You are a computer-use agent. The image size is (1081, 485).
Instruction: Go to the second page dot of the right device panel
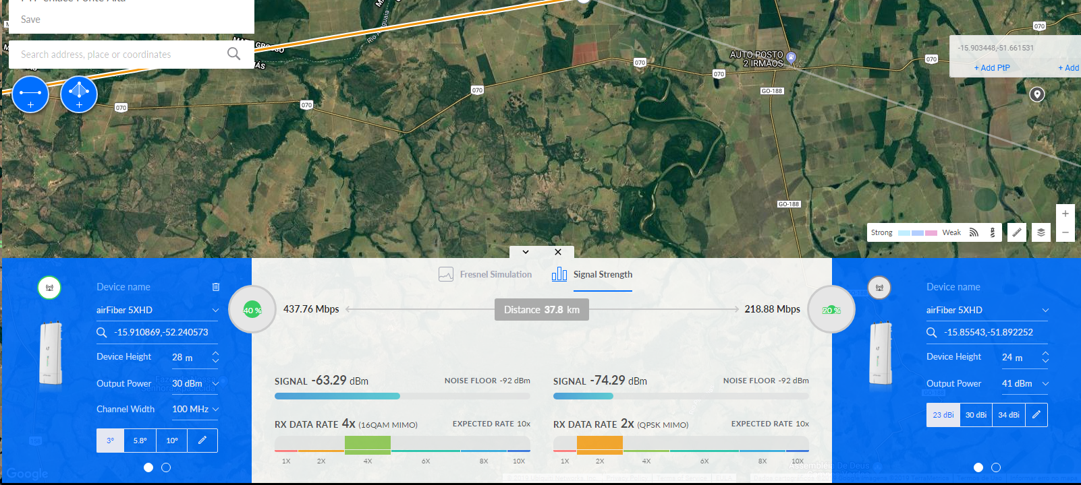pos(996,467)
